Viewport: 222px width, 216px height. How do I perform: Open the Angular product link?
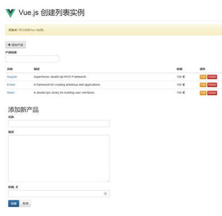pos(12,77)
